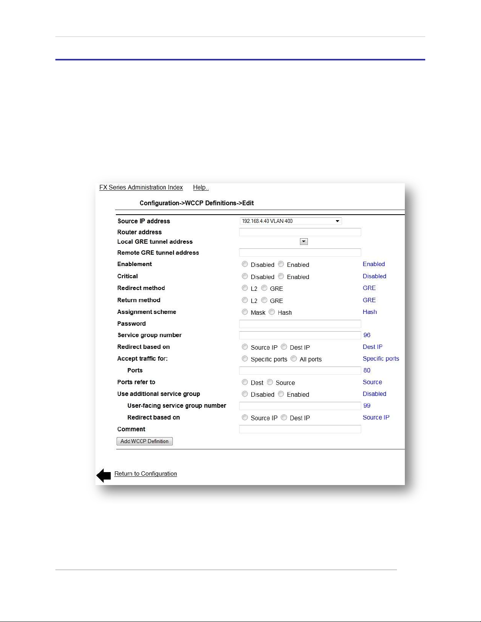This screenshot has width=481, height=622.
Task: Select Specific ports for Accept traffic
Action: click(x=245, y=359)
